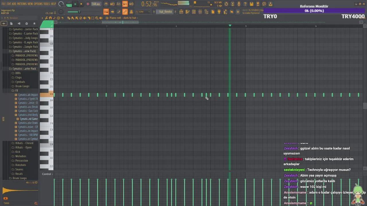
Task: Toggle the link chain button
Action: point(125,12)
